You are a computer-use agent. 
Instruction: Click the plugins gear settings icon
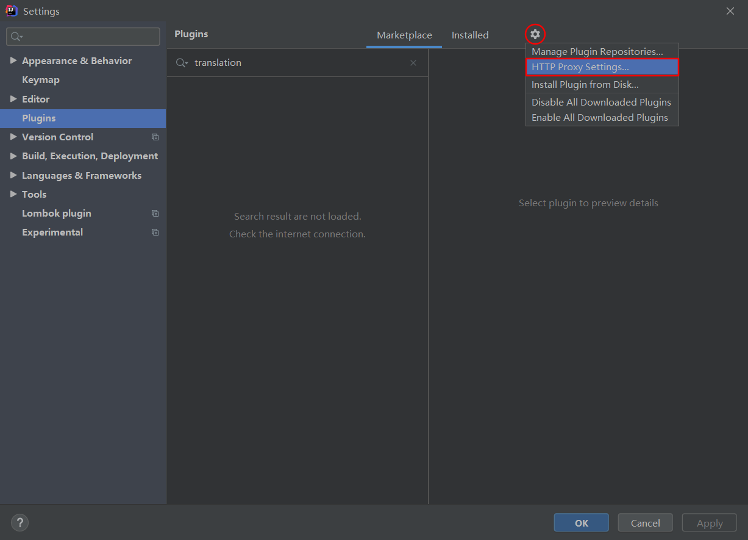click(x=535, y=34)
